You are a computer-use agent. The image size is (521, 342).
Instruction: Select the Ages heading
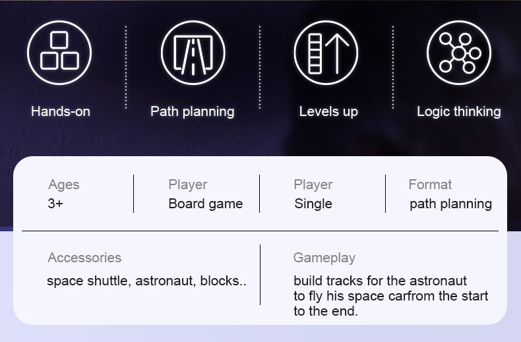(x=63, y=185)
